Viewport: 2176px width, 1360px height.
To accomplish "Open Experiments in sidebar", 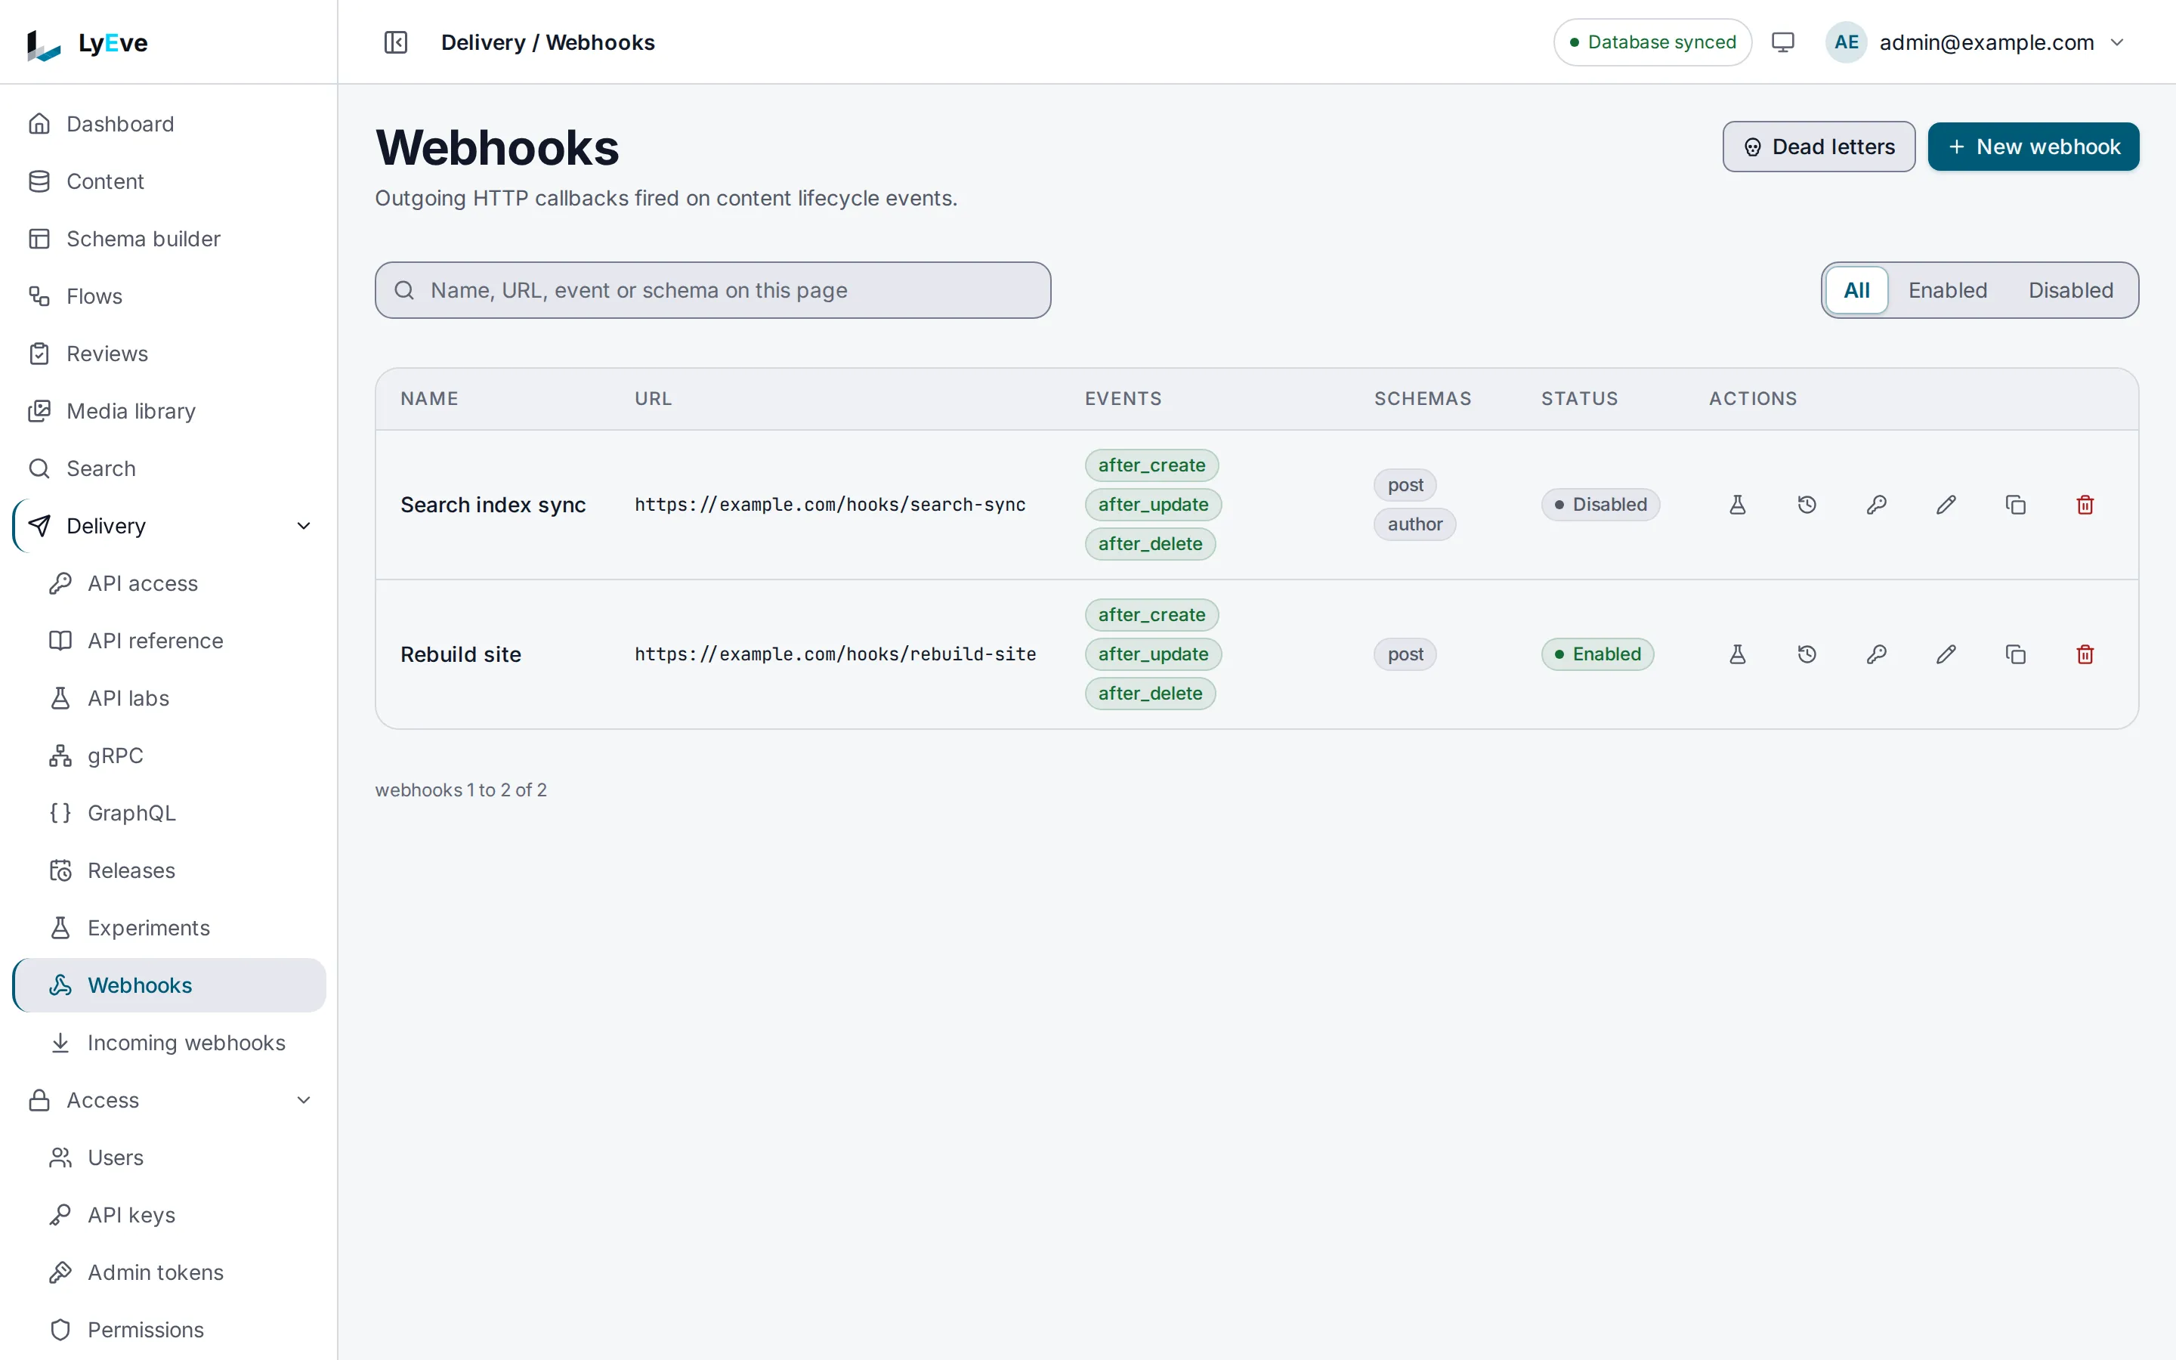I will [x=169, y=929].
